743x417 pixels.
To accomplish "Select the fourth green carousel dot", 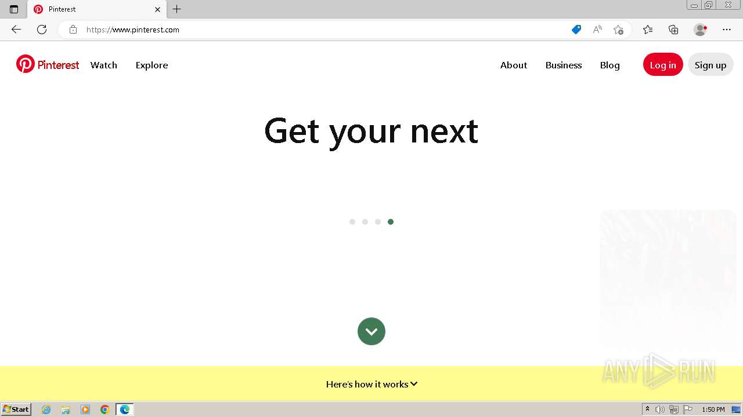I will pyautogui.click(x=391, y=222).
